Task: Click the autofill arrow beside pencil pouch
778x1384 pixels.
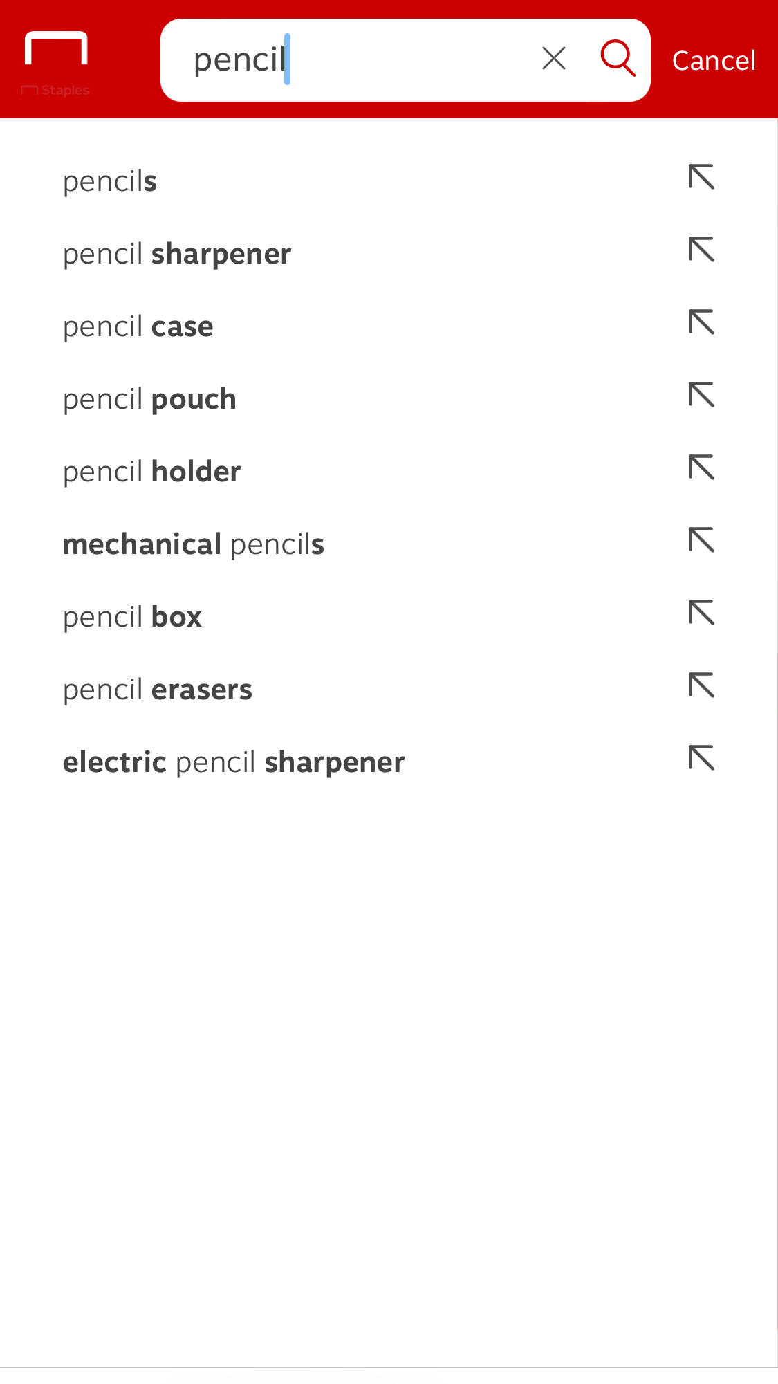Action: 701,396
